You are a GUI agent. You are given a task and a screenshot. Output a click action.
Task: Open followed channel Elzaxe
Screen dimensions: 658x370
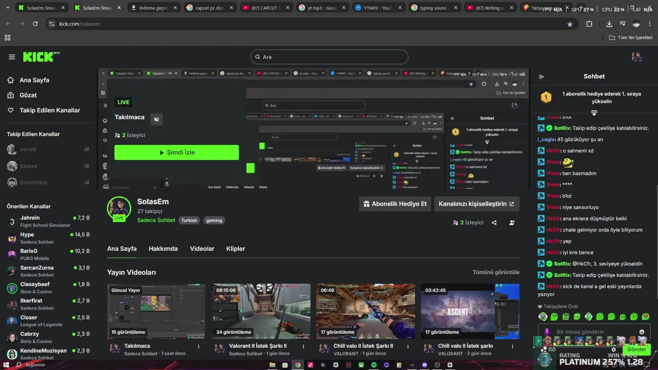48,166
